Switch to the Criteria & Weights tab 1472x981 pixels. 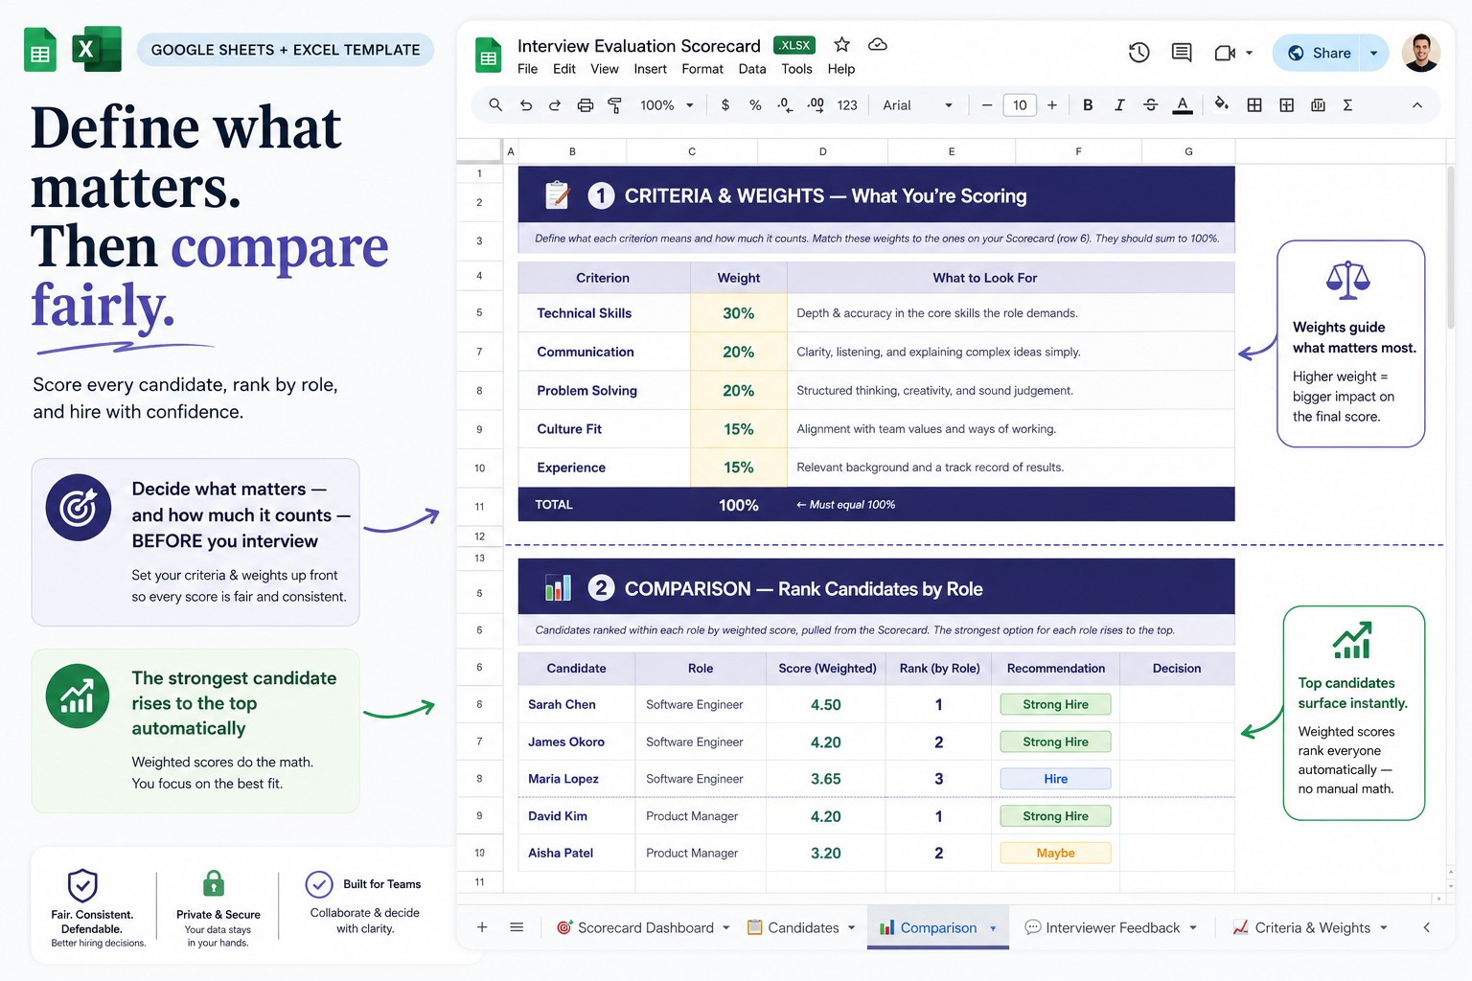[x=1301, y=927]
